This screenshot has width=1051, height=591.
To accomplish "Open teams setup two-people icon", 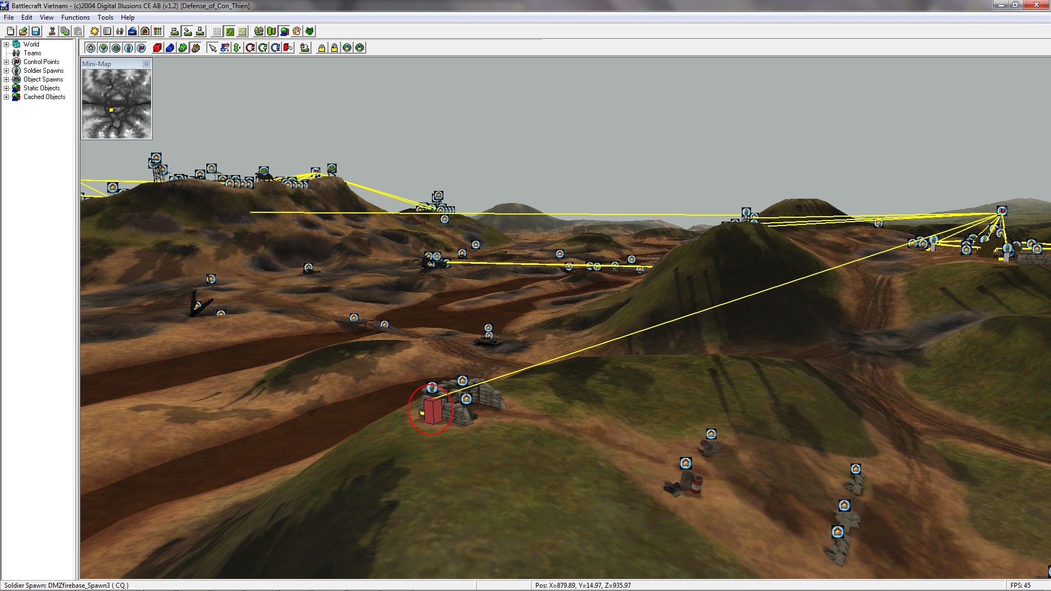I will coord(120,31).
